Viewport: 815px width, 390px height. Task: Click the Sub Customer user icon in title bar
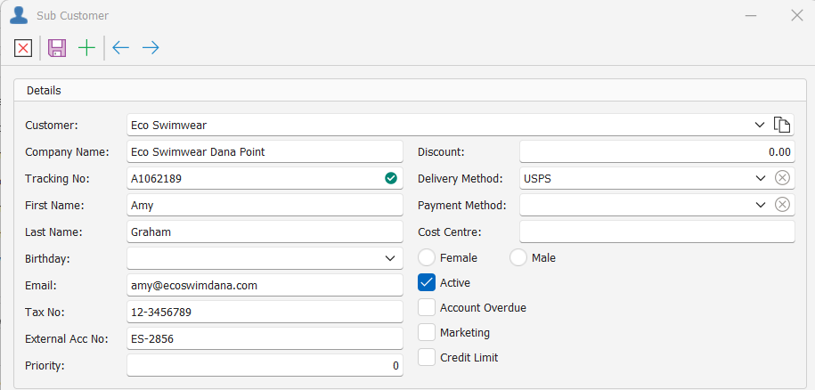[19, 15]
